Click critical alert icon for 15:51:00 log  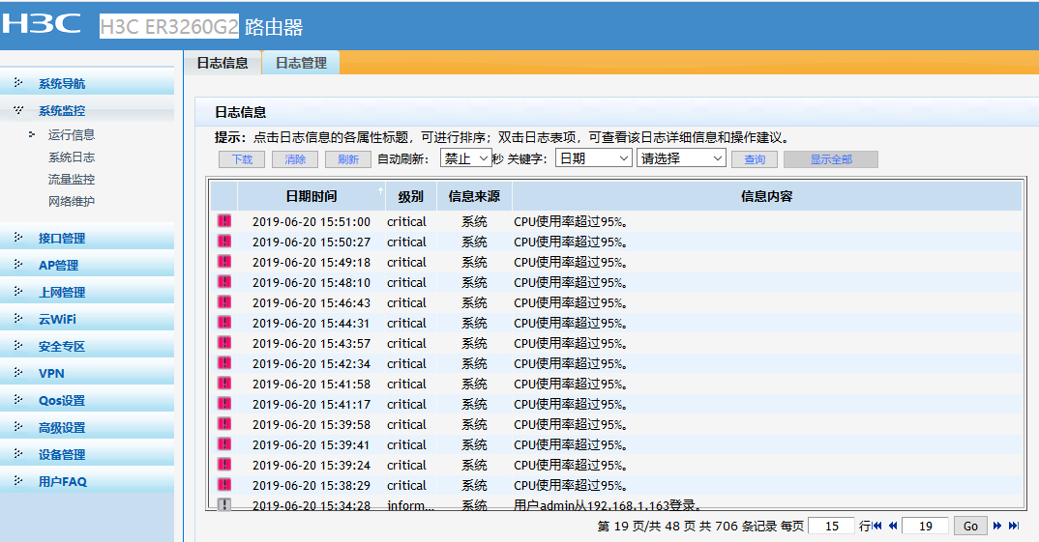[224, 221]
